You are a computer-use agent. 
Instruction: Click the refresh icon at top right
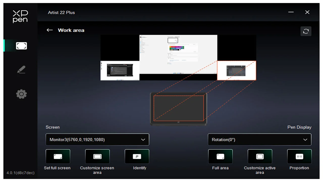[306, 31]
